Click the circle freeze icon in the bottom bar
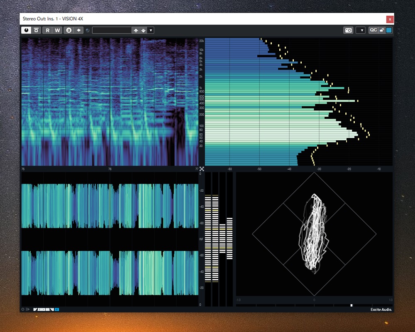415x332 pixels. click(x=23, y=309)
